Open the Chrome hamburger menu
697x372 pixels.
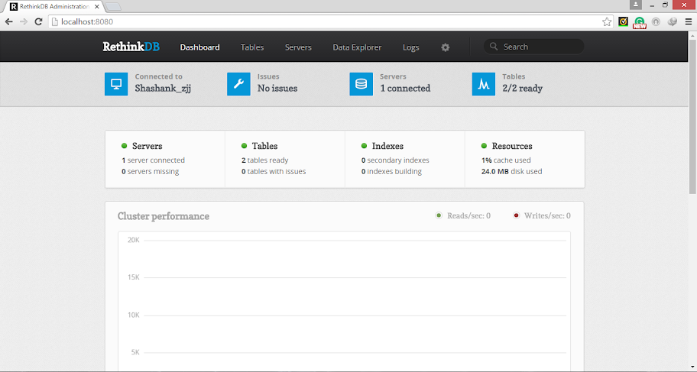point(688,22)
